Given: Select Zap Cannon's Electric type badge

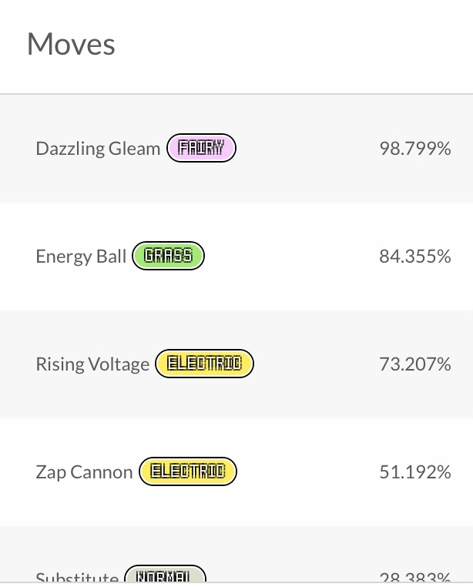Looking at the screenshot, I should pyautogui.click(x=187, y=471).
